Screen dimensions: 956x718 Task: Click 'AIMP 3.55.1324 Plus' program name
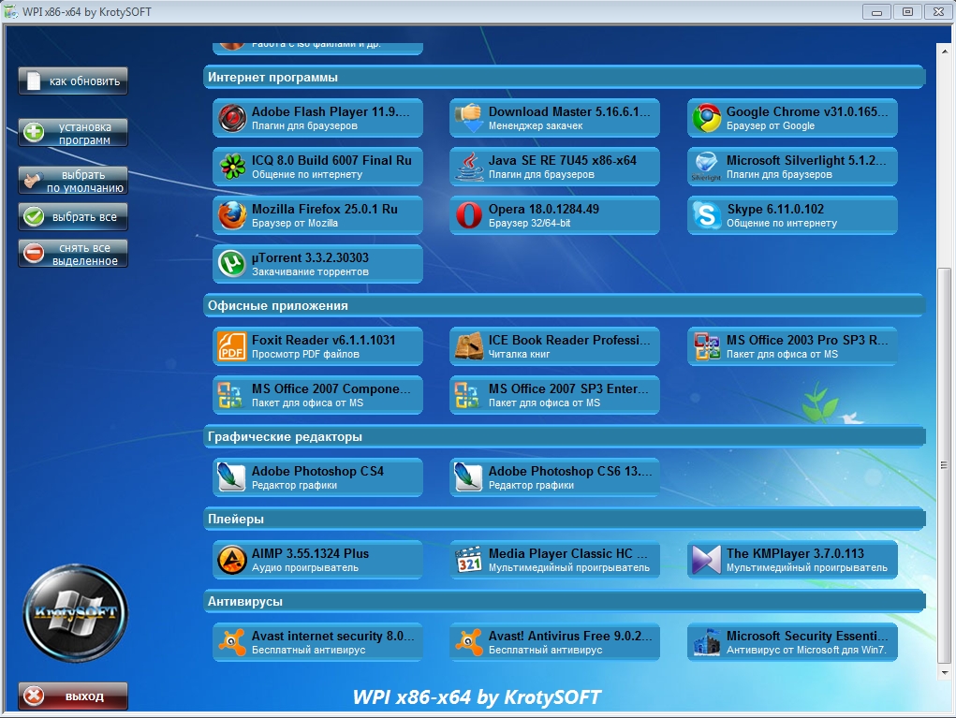310,553
